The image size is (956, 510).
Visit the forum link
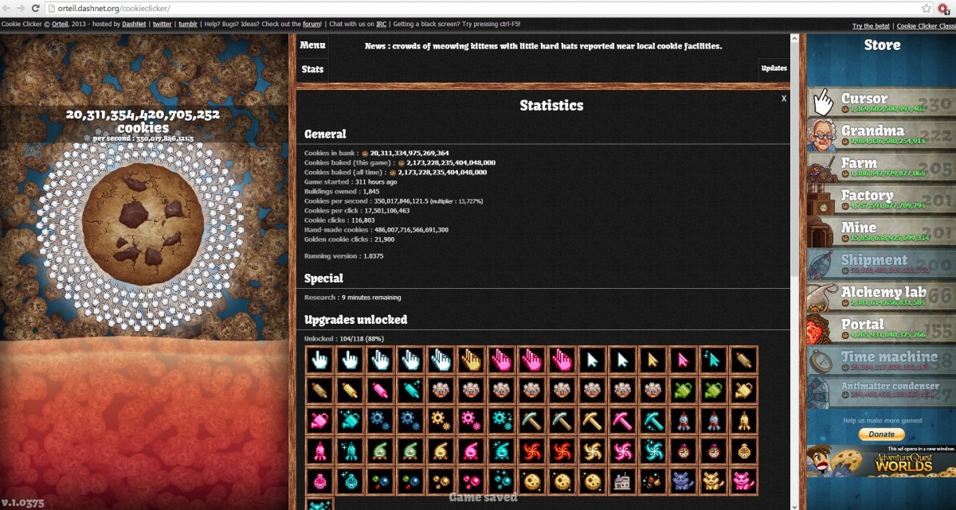[311, 25]
